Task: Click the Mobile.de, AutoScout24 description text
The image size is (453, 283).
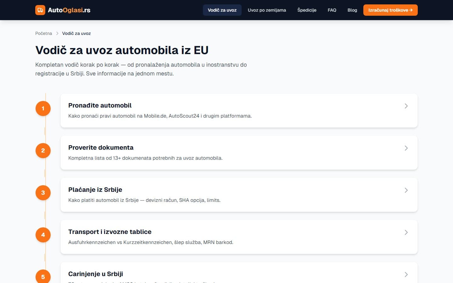Action: point(160,116)
